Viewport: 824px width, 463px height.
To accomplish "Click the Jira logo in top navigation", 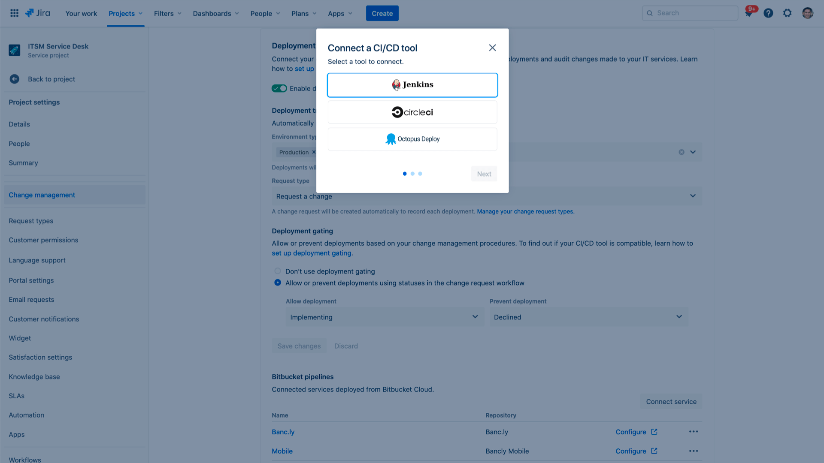I will pyautogui.click(x=37, y=13).
